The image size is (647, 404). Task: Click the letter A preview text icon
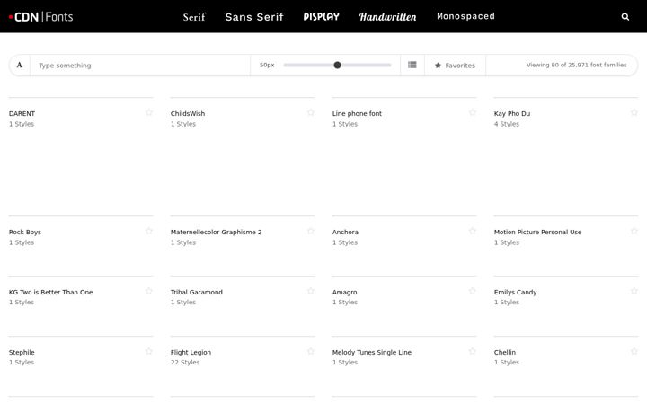click(x=20, y=66)
